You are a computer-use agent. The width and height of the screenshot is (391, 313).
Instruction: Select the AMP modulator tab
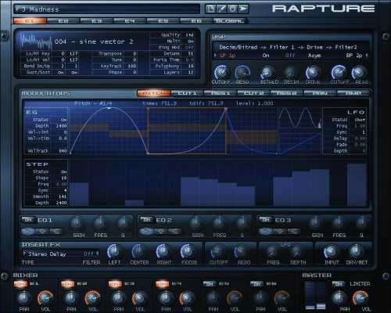353,93
